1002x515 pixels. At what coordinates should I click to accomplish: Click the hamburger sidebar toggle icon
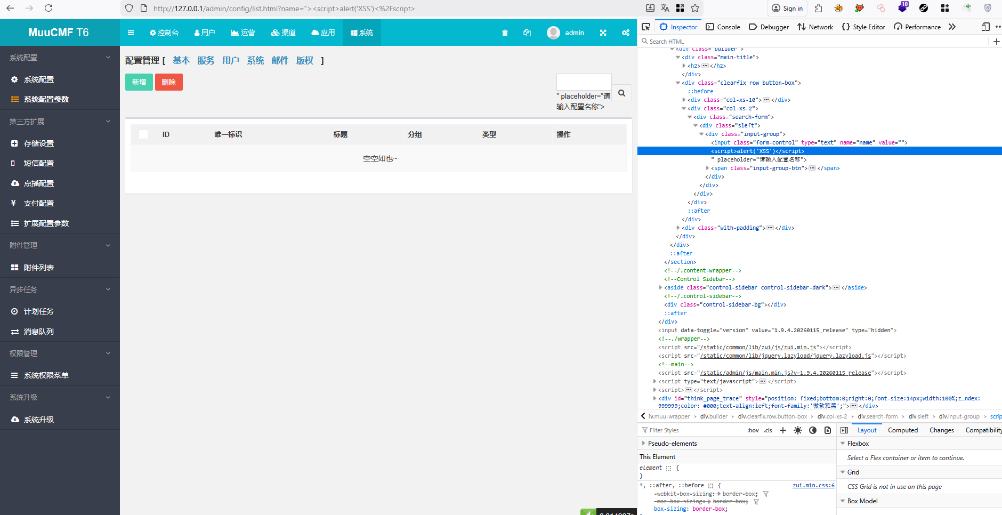(x=131, y=33)
